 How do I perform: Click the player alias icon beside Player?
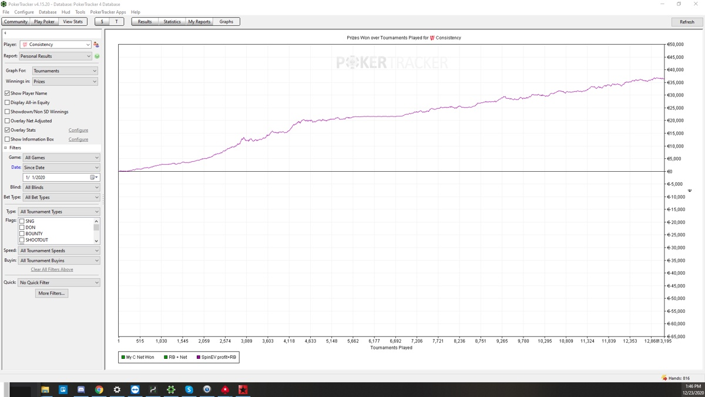96,45
